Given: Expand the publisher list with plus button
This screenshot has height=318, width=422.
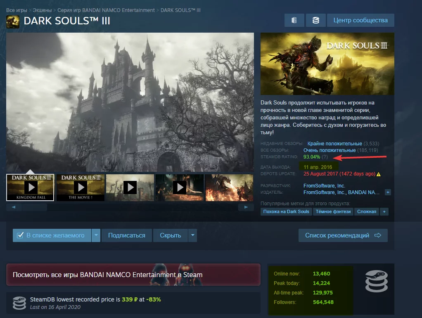Looking at the screenshot, I should 388,192.
